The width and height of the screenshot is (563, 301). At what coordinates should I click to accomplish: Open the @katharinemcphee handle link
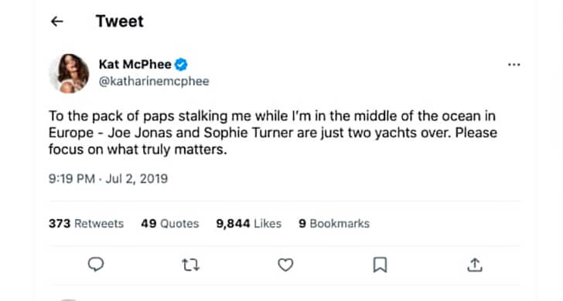(154, 81)
